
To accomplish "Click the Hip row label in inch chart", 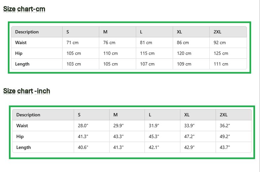I will tap(20, 137).
